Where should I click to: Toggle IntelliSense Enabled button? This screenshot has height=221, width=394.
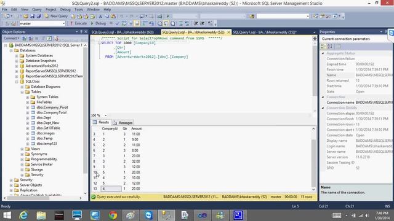(x=137, y=23)
